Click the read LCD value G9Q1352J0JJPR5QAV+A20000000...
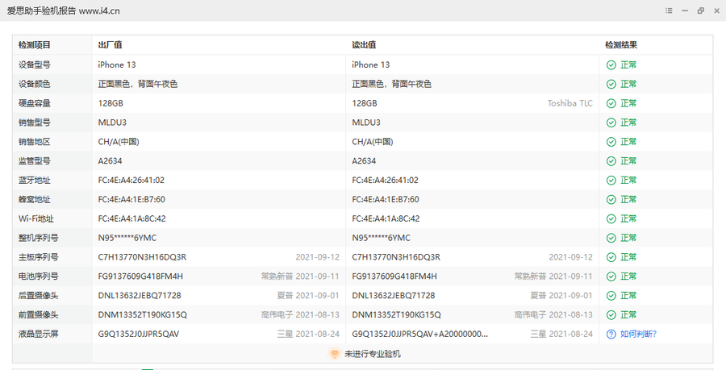726x370 pixels. click(x=419, y=334)
